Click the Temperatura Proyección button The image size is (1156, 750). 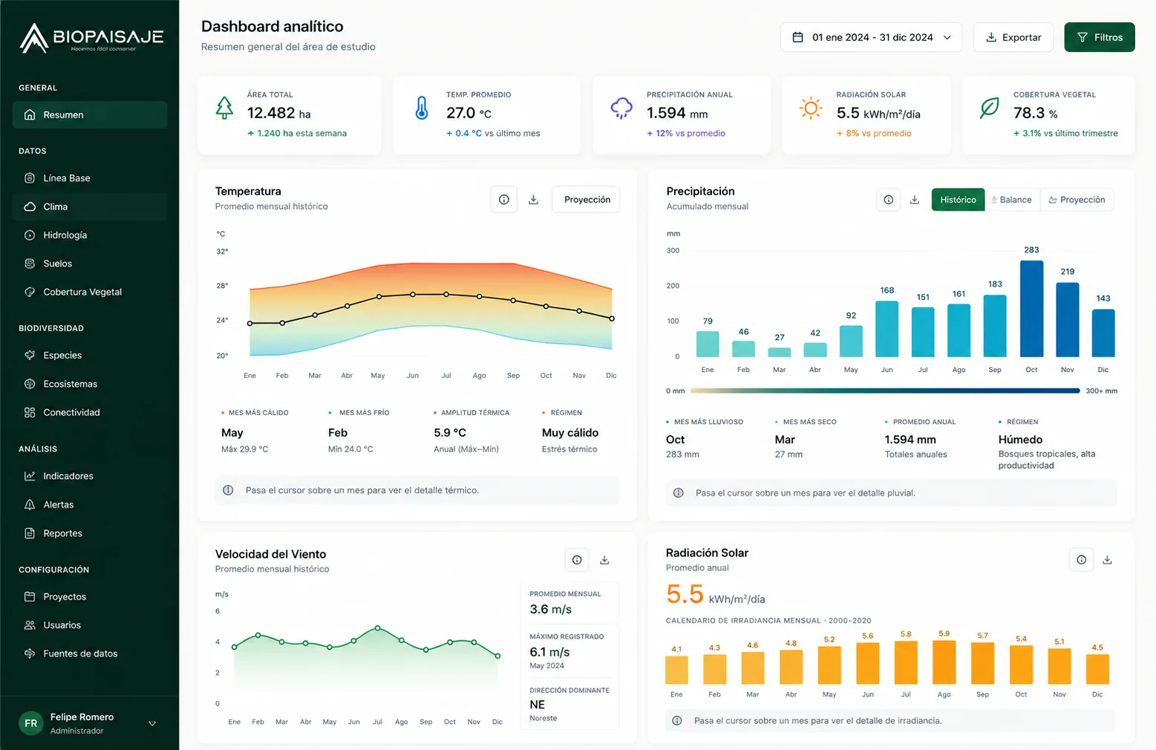(587, 200)
